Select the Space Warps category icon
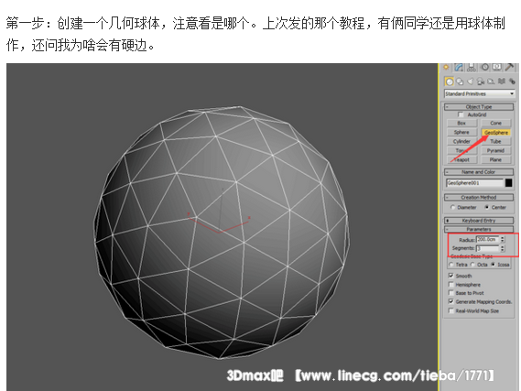Image resolution: width=521 pixels, height=391 pixels. tap(502, 81)
